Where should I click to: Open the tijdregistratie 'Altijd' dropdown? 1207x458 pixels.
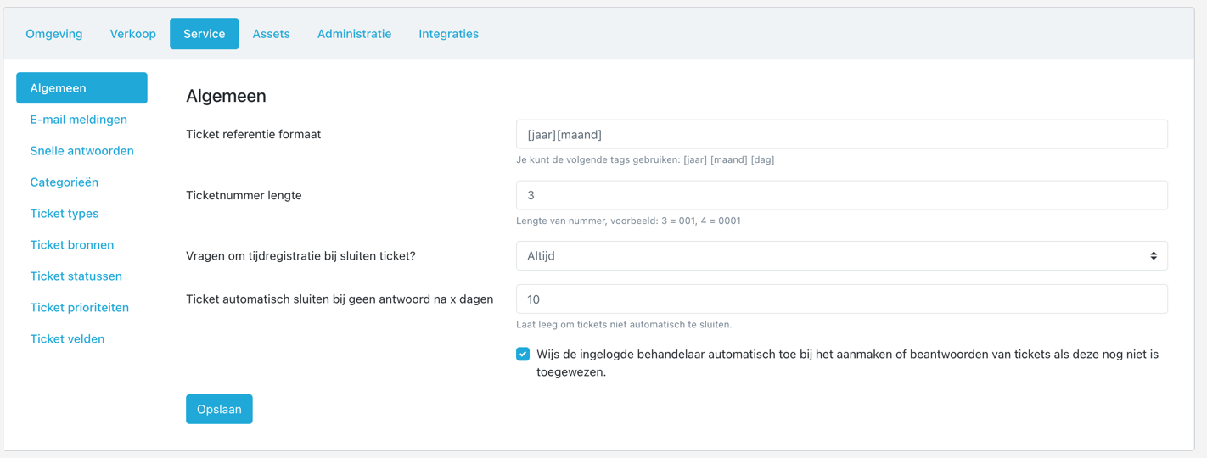pyautogui.click(x=841, y=255)
